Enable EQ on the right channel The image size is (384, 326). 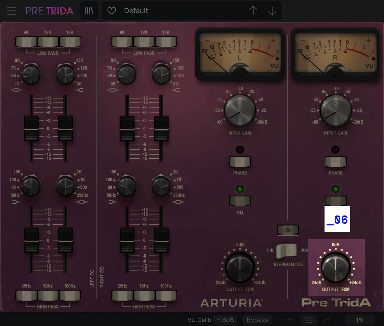coord(336,200)
